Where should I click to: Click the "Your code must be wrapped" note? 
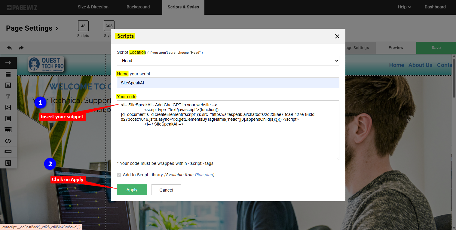click(x=165, y=163)
